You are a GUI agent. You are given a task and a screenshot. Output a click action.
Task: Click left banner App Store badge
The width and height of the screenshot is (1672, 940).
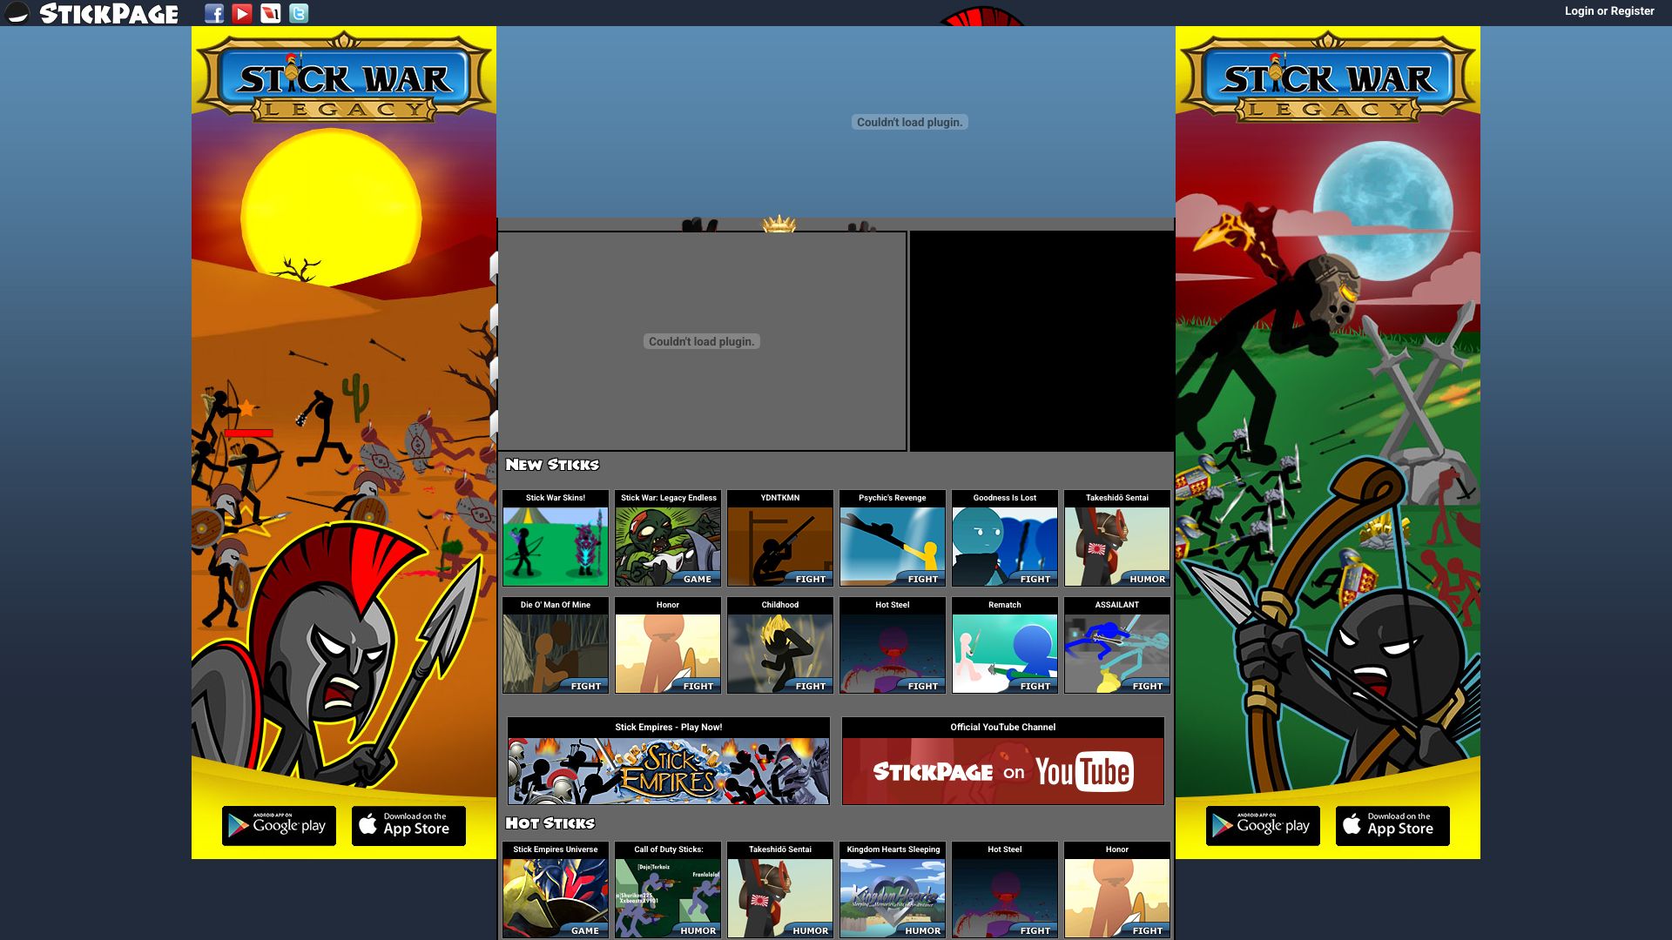click(408, 825)
